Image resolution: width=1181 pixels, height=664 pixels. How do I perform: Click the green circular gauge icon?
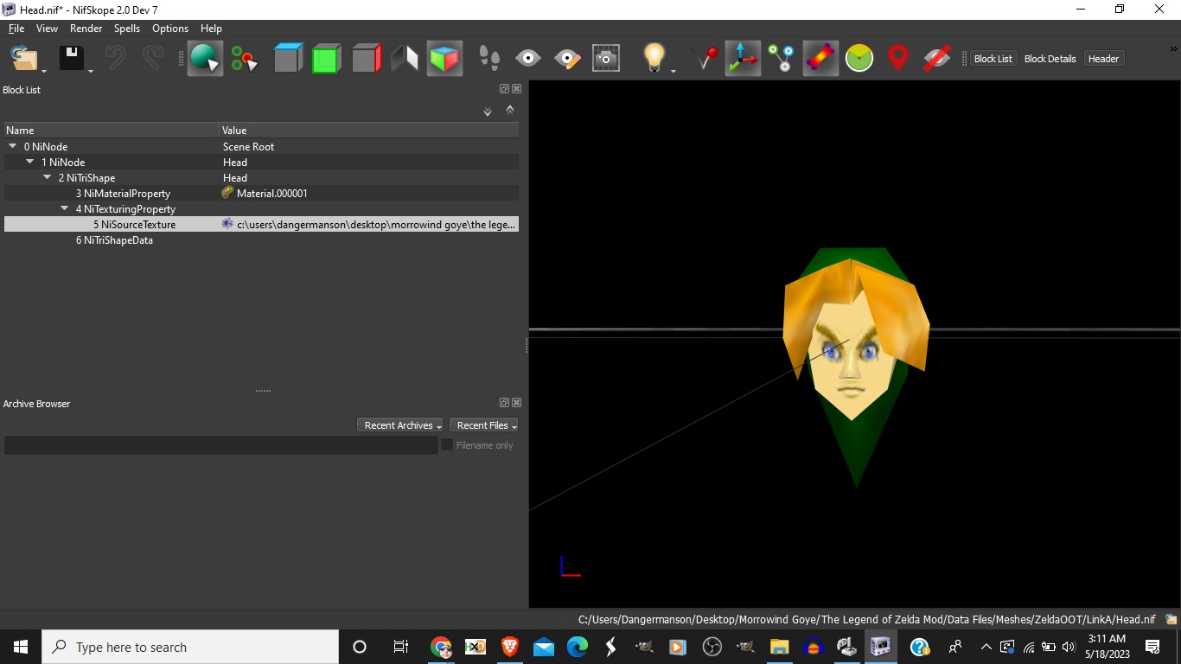click(859, 59)
